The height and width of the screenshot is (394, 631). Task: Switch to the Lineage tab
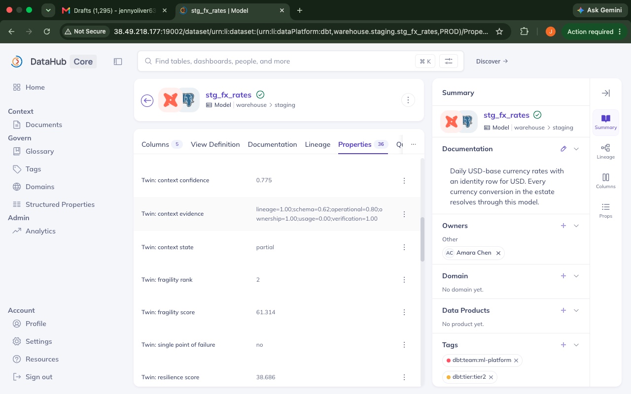(317, 144)
